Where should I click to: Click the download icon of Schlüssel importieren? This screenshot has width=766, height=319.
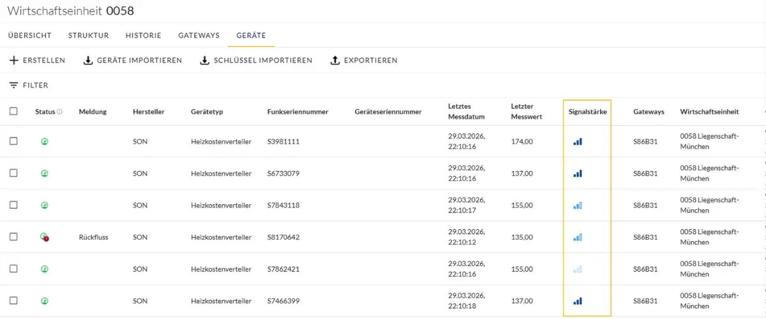[205, 61]
